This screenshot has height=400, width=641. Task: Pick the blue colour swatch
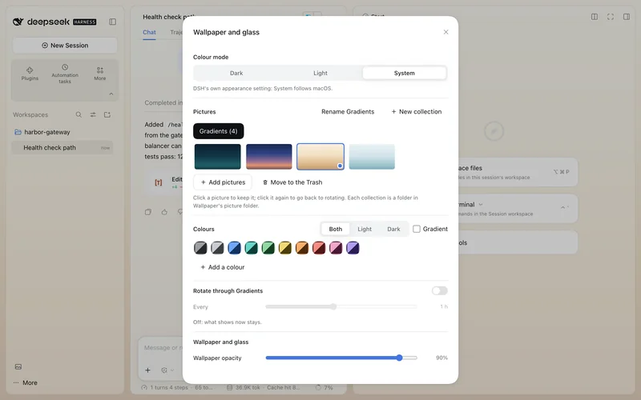[x=234, y=248]
